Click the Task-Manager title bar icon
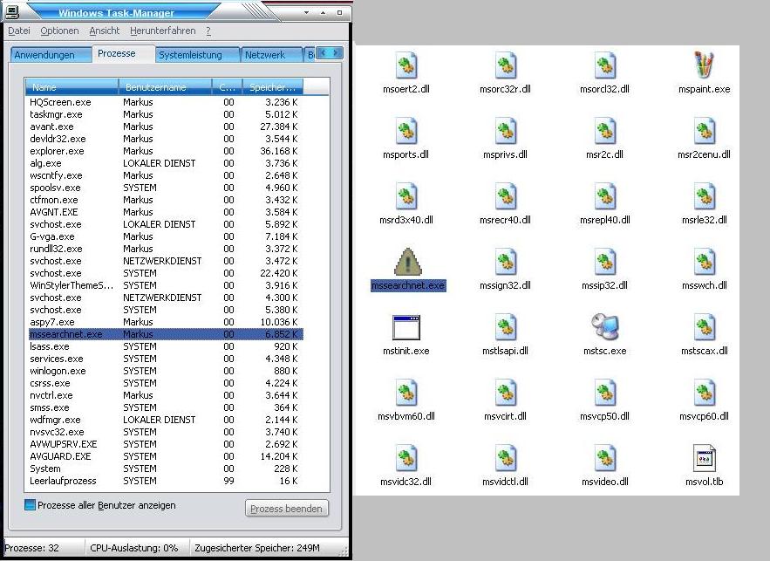This screenshot has width=770, height=561. (11, 12)
